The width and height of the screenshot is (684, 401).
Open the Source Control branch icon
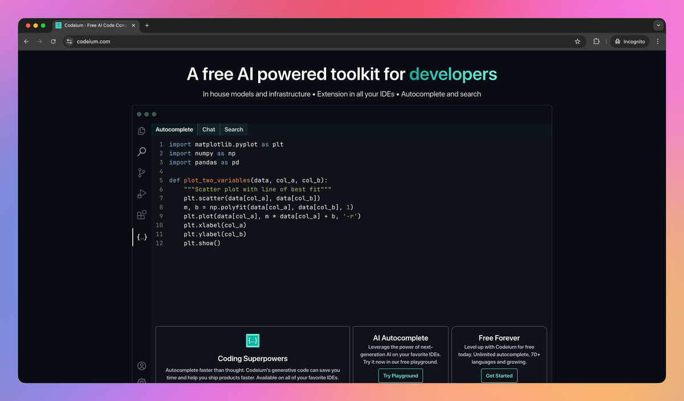coord(142,173)
